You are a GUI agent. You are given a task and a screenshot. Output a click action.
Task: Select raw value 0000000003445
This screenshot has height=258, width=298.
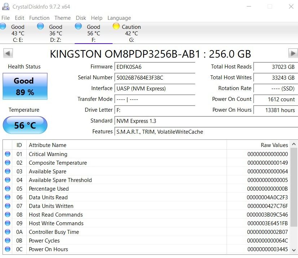[268, 249]
